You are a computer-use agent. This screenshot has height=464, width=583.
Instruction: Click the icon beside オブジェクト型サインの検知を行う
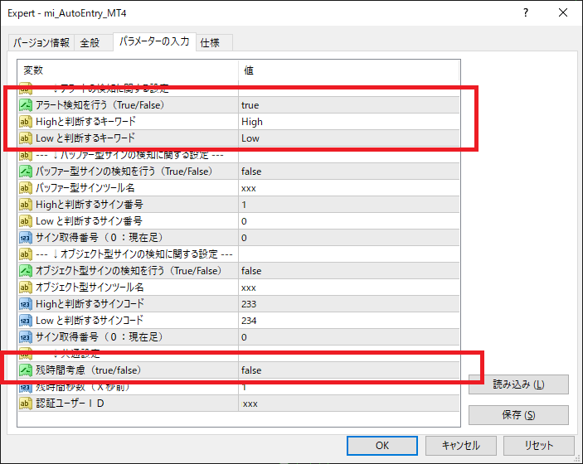tap(26, 271)
